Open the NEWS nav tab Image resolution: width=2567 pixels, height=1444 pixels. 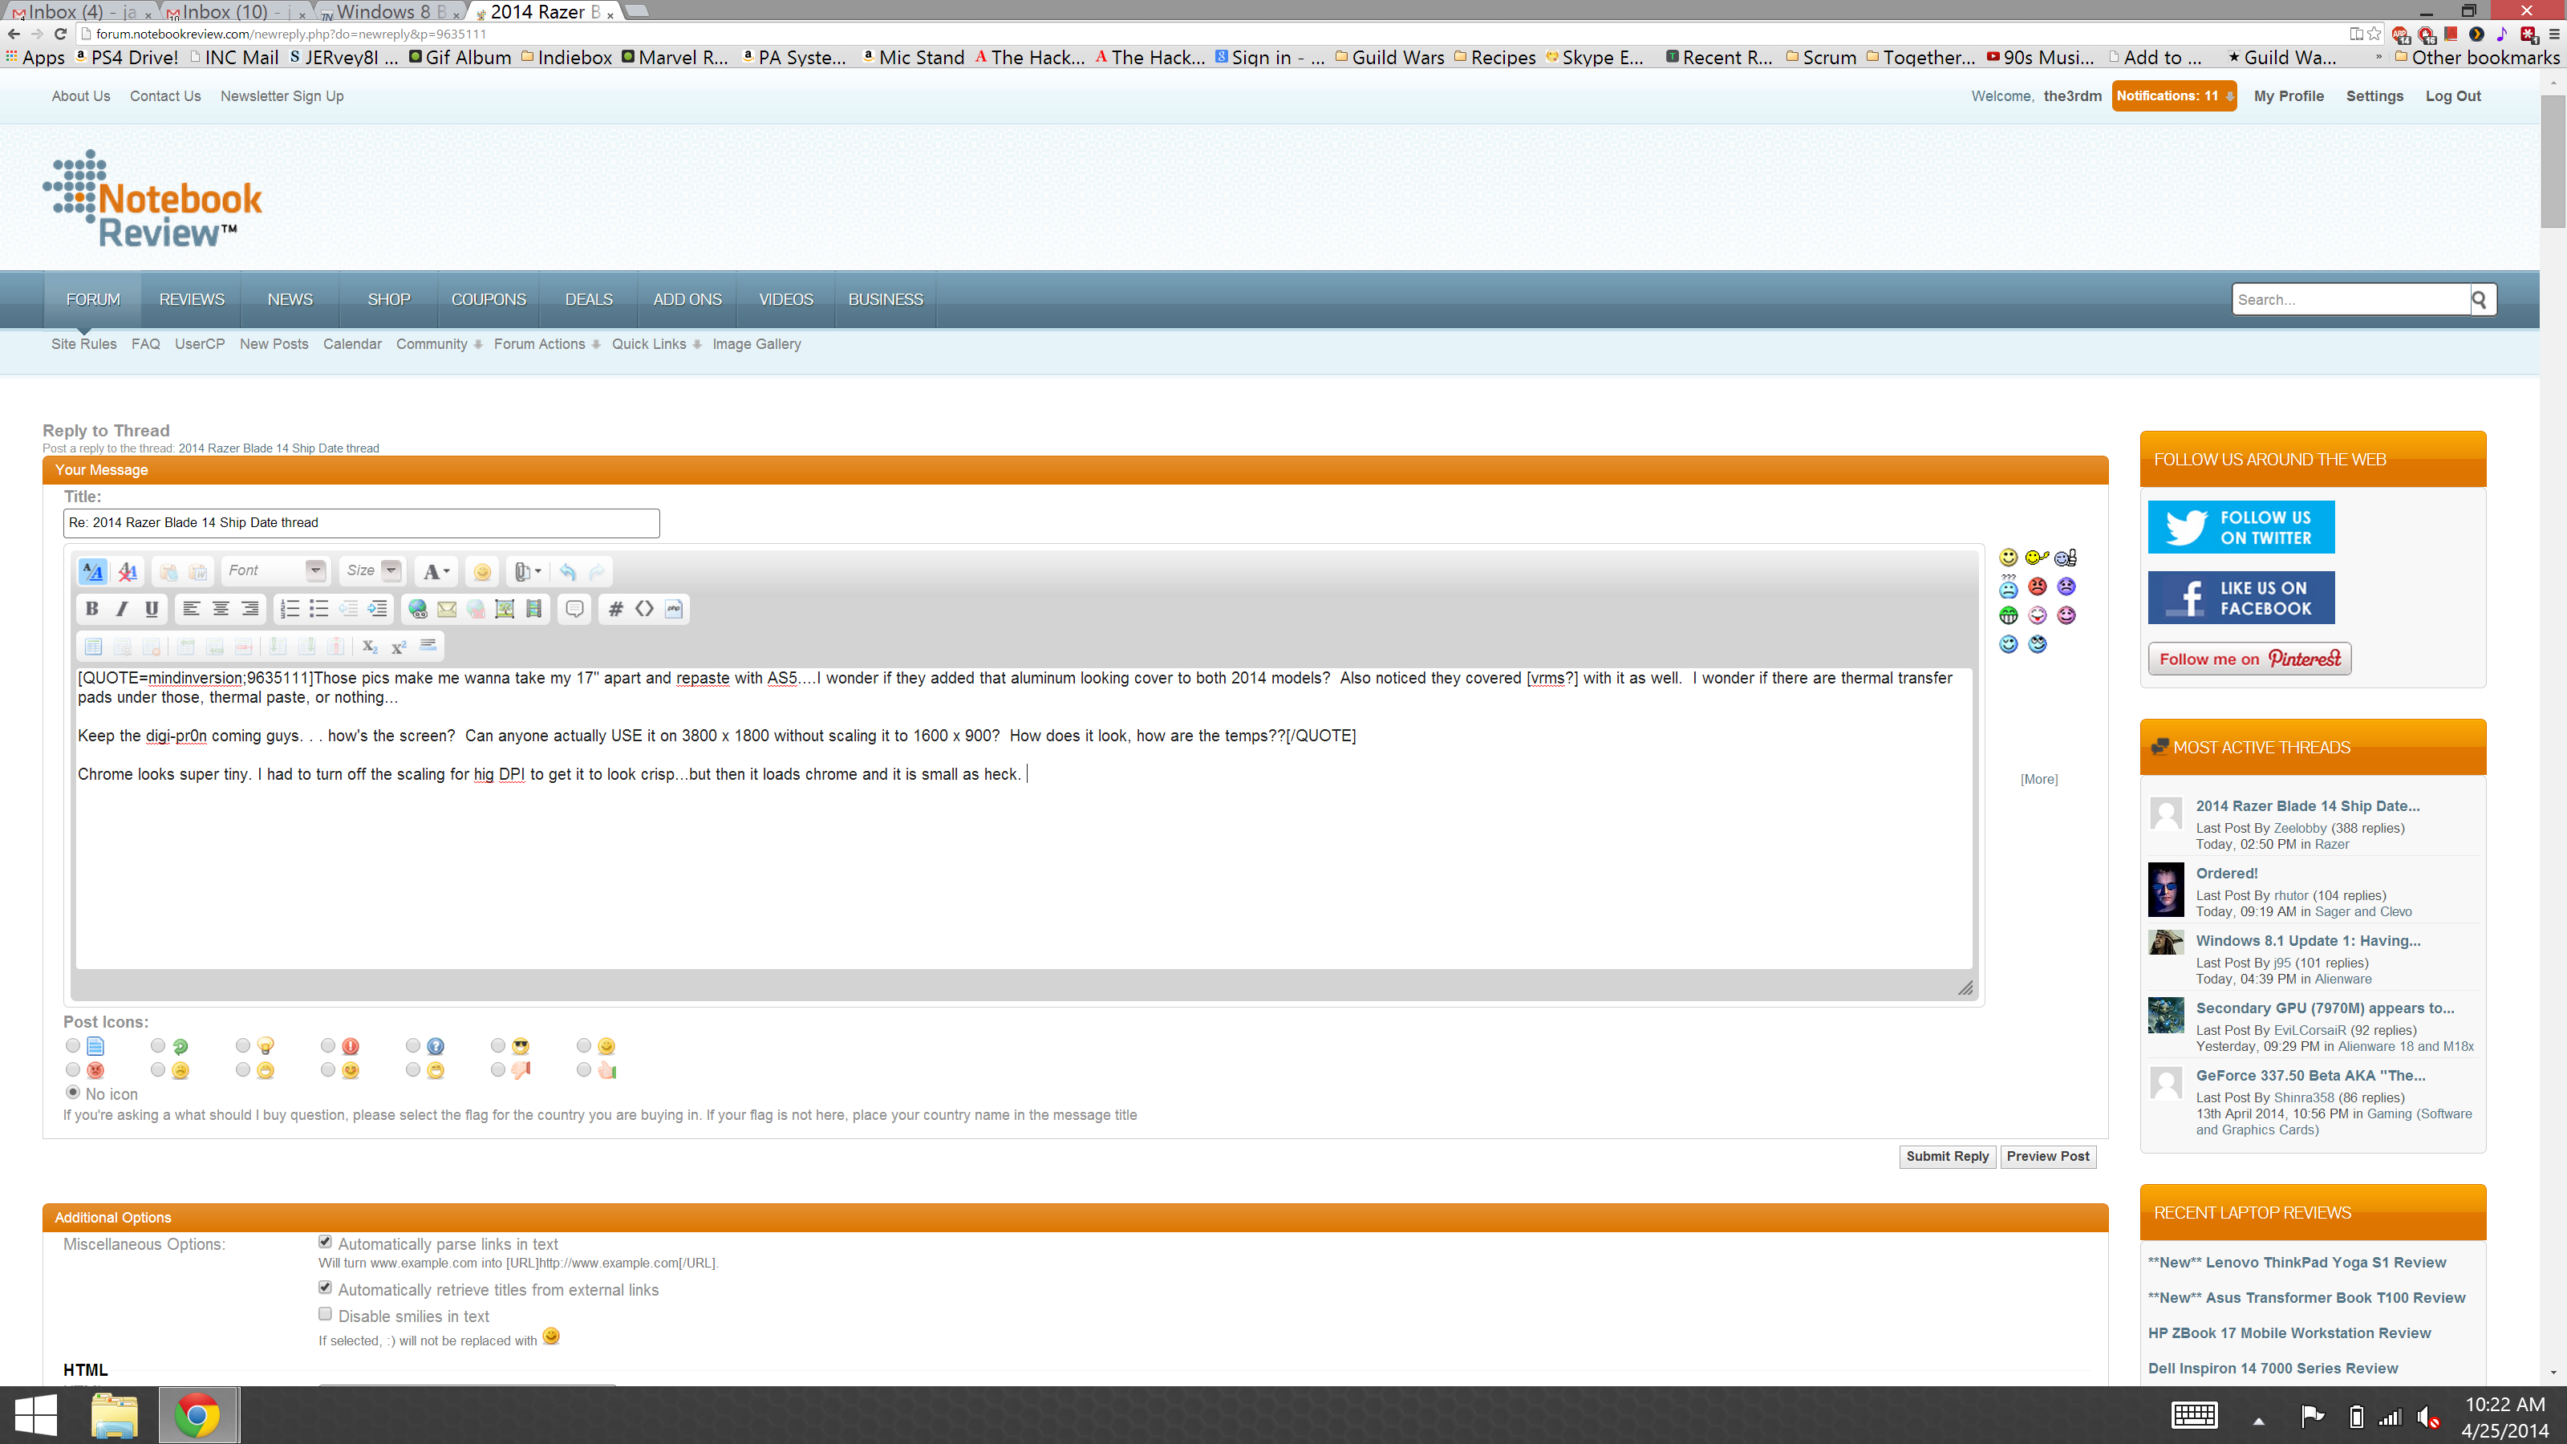[290, 299]
